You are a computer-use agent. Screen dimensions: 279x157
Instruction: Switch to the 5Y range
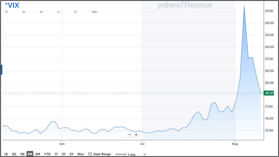pos(72,154)
